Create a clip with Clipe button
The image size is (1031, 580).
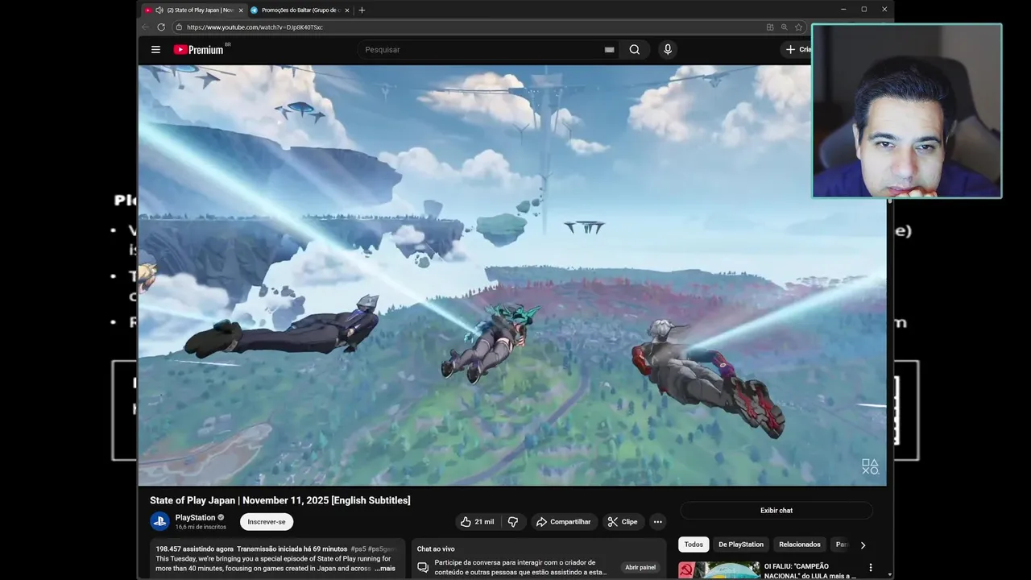coord(623,521)
